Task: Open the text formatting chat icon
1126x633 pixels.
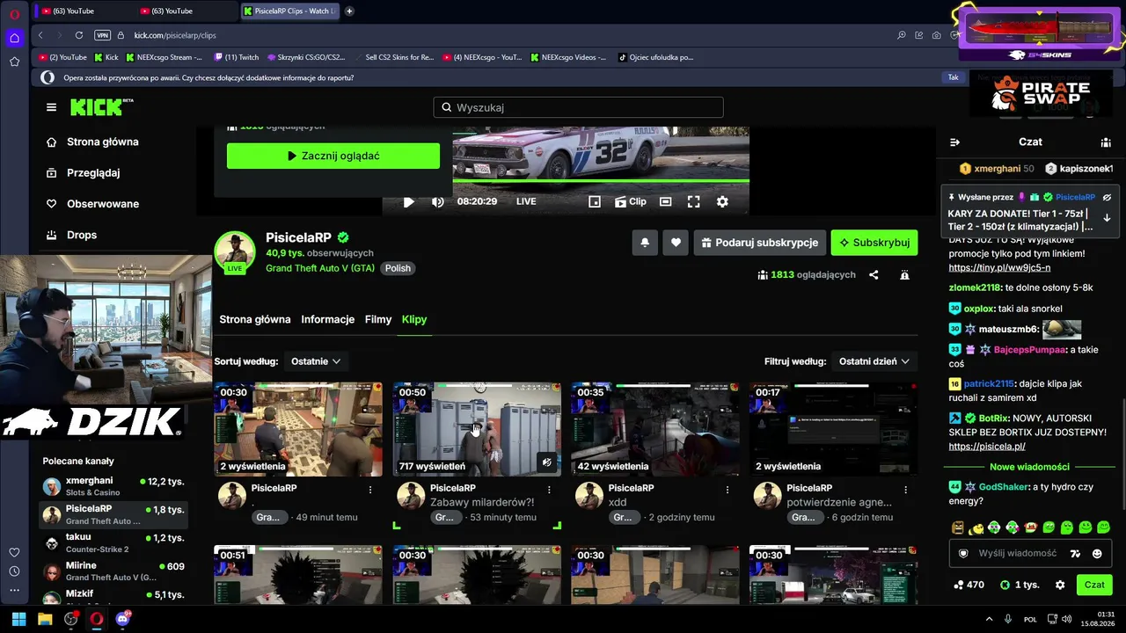Action: 1075,554
